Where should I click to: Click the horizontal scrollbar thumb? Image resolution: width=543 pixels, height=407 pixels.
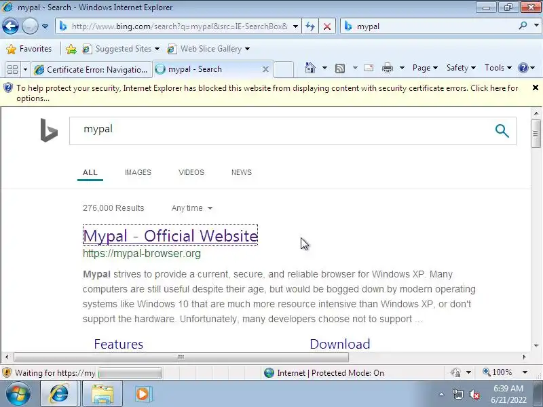(x=181, y=357)
